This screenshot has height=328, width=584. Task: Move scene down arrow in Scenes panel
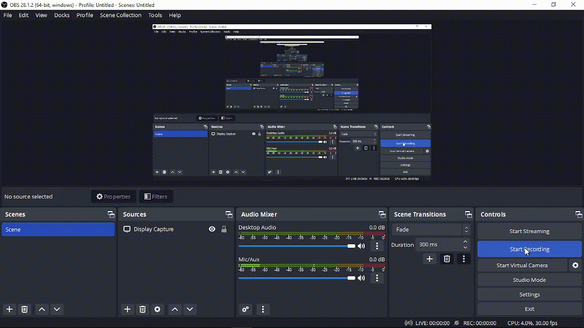click(x=57, y=309)
